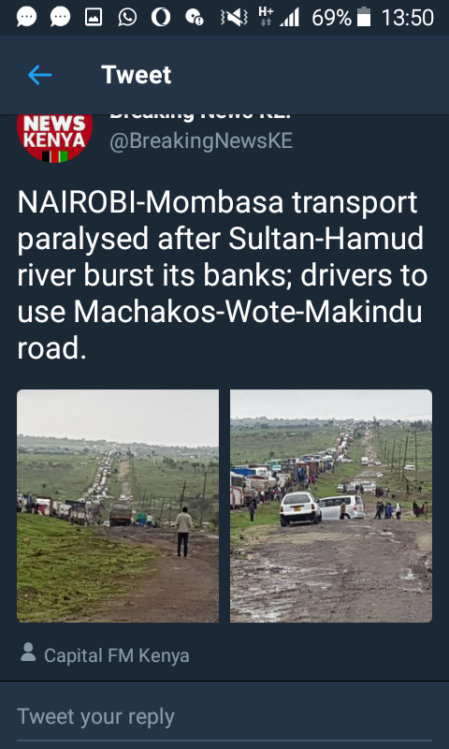Tap the signal strength status icon
Screen dimensions: 449x749
pyautogui.click(x=289, y=18)
